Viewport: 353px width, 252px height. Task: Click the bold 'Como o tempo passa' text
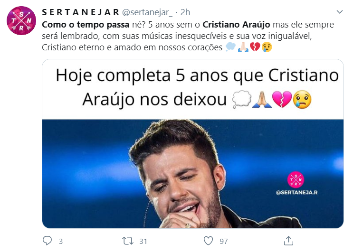[86, 25]
